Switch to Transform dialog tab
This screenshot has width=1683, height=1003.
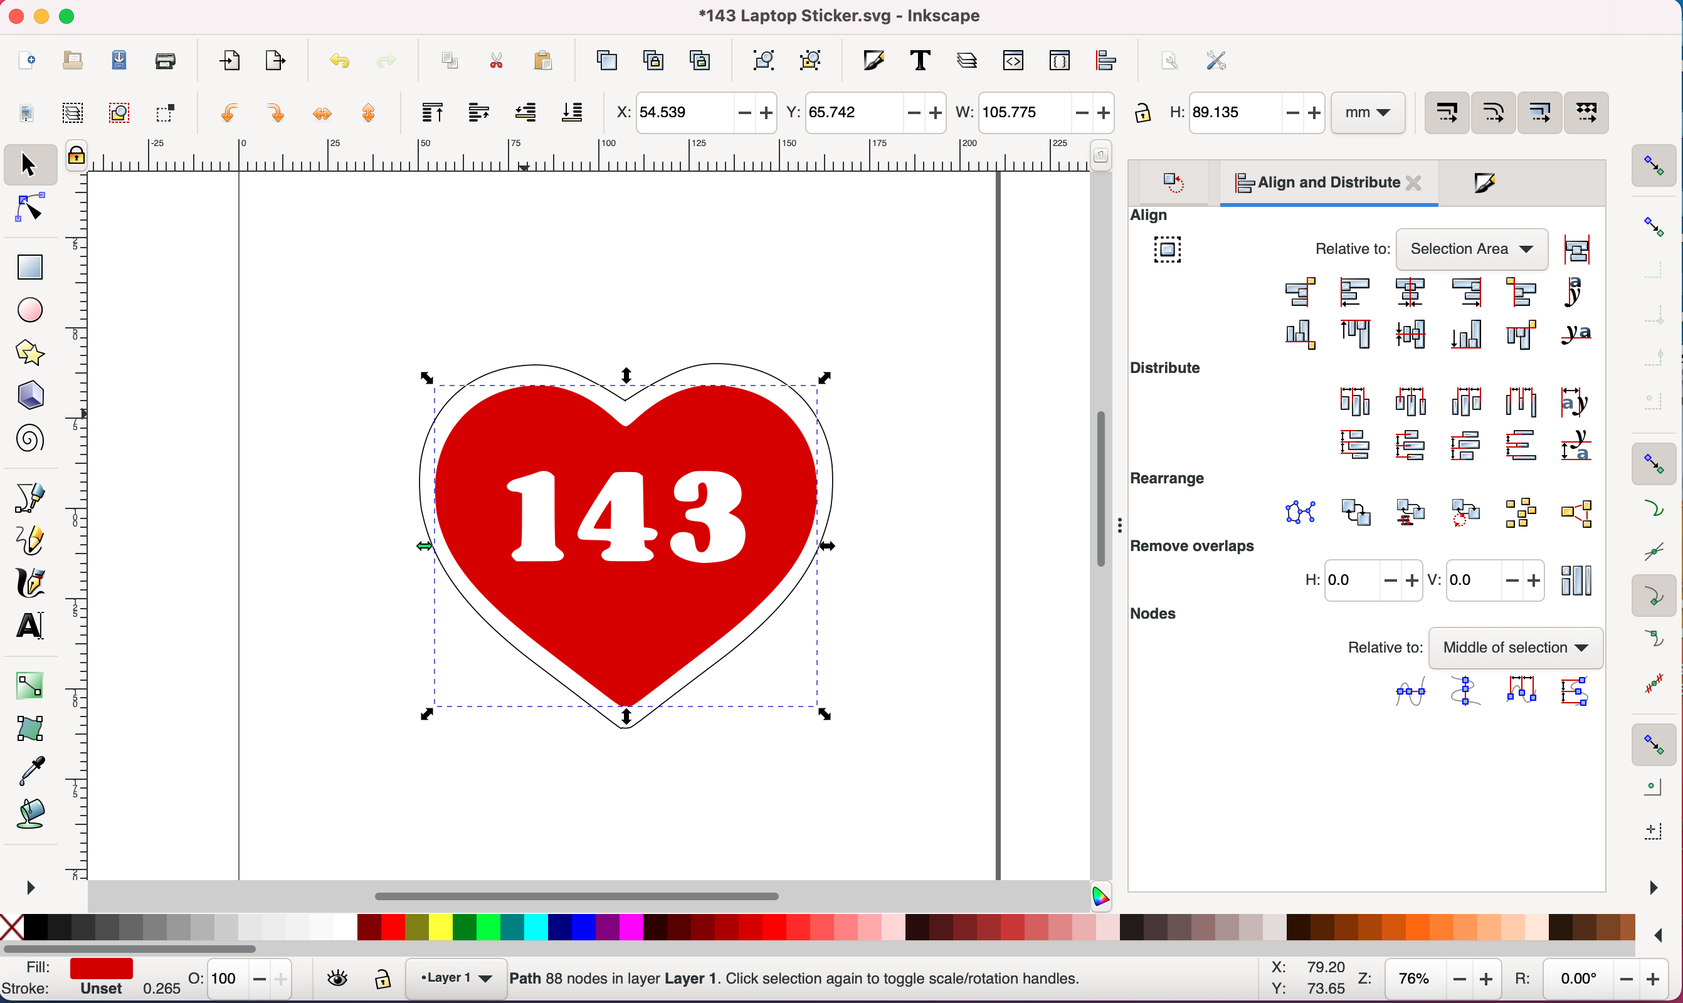(1174, 182)
